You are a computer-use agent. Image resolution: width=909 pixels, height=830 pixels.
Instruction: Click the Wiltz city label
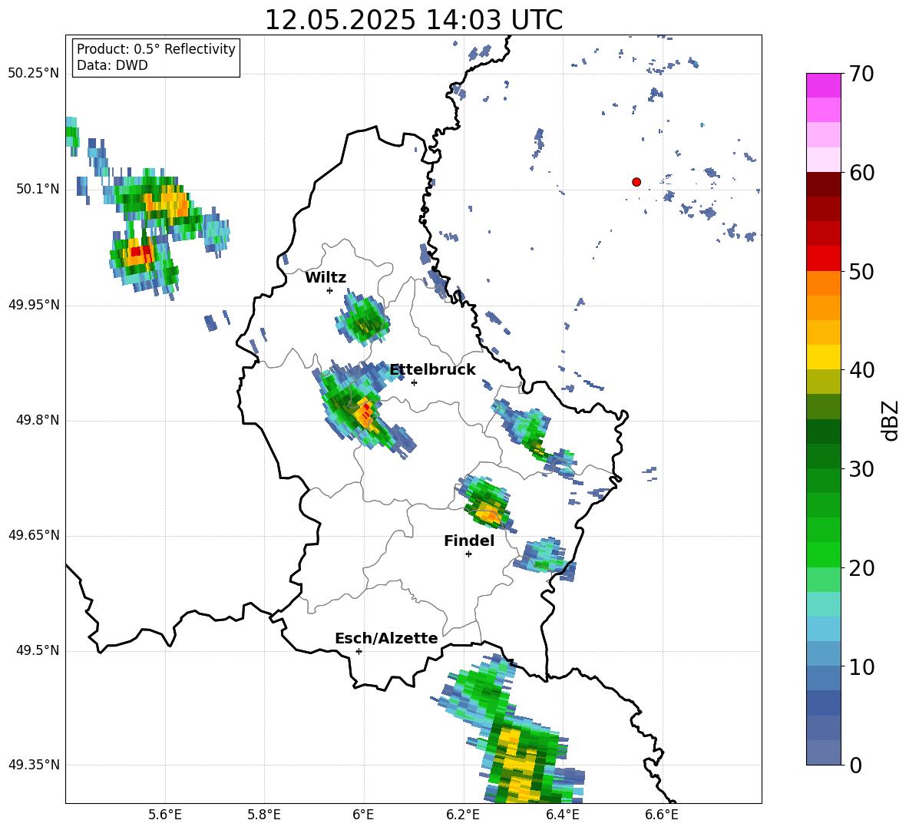326,278
